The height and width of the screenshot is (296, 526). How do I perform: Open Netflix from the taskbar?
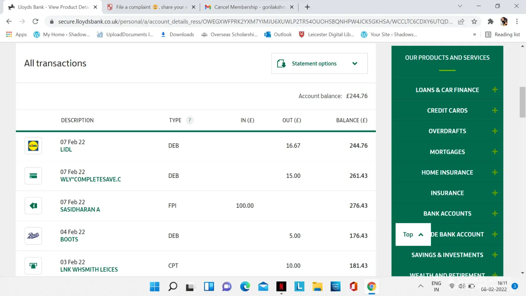[x=281, y=286]
